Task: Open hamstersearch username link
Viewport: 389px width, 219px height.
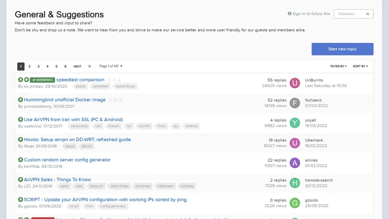Action: pyautogui.click(x=319, y=180)
